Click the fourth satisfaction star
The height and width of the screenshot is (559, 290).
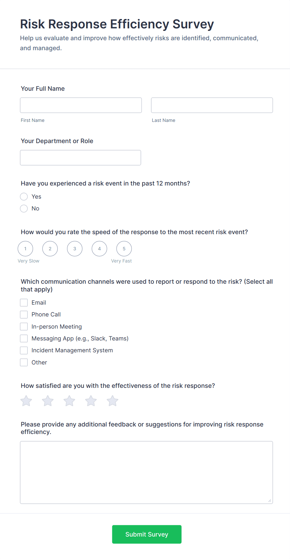(x=90, y=401)
